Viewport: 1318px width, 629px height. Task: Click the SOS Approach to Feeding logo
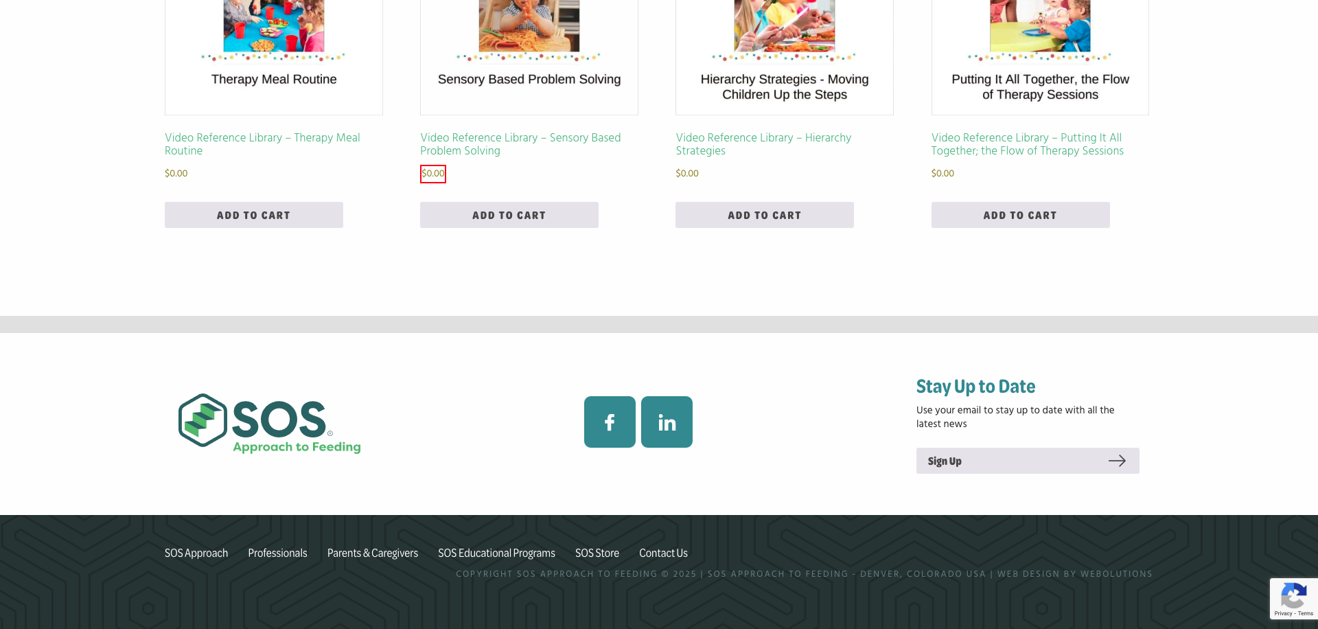tap(270, 423)
